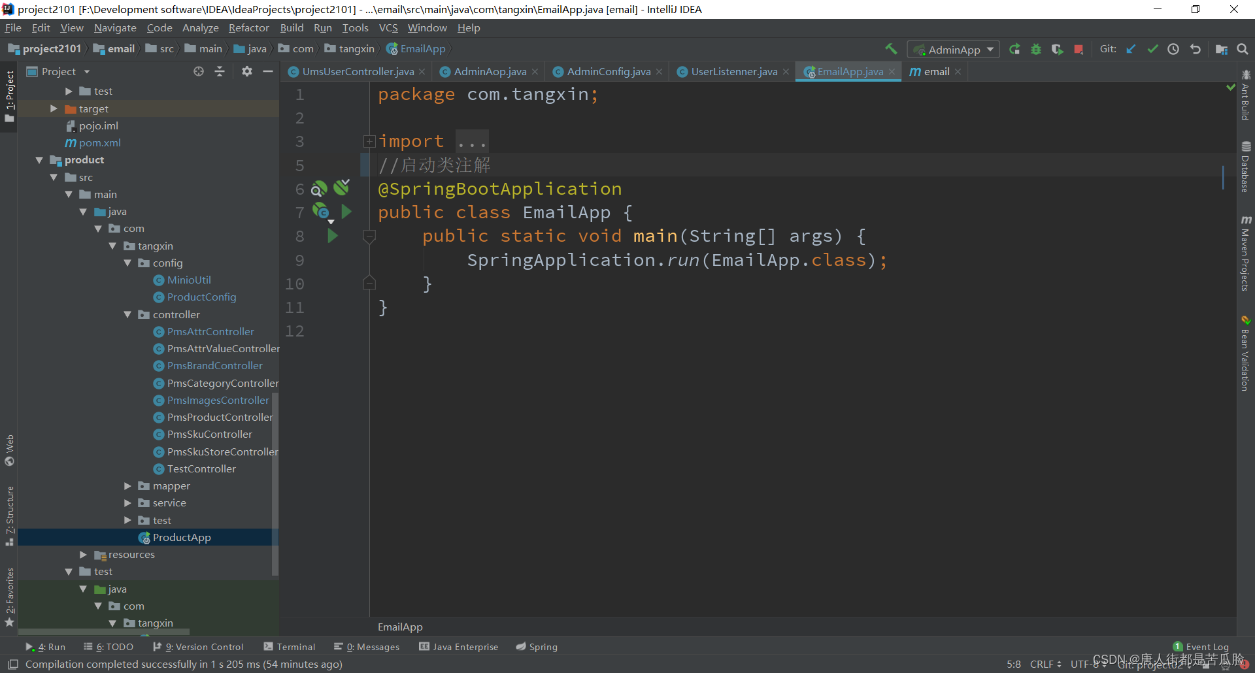
Task: Expand the resources folder
Action: (83, 554)
